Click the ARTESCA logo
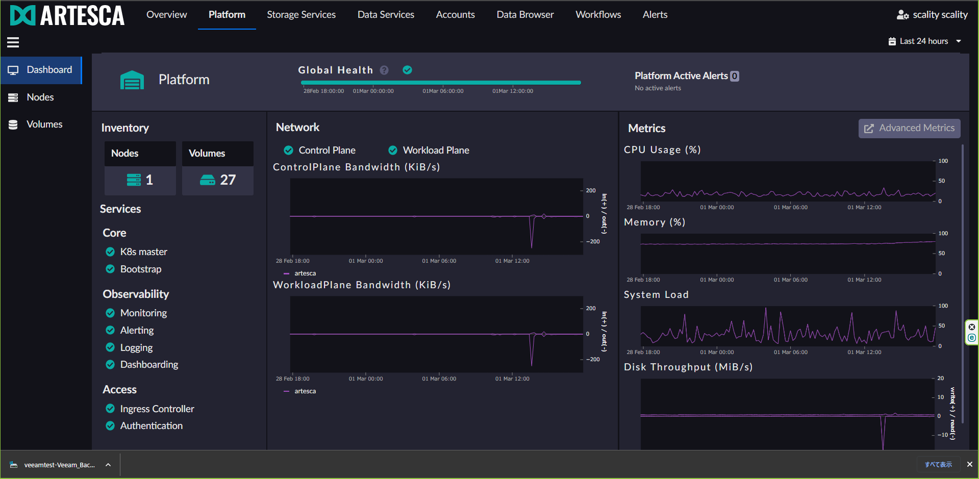This screenshot has width=979, height=479. [x=67, y=15]
